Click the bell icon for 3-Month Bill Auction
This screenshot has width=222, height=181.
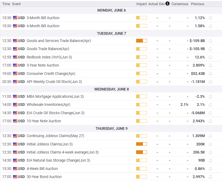click(210, 18)
